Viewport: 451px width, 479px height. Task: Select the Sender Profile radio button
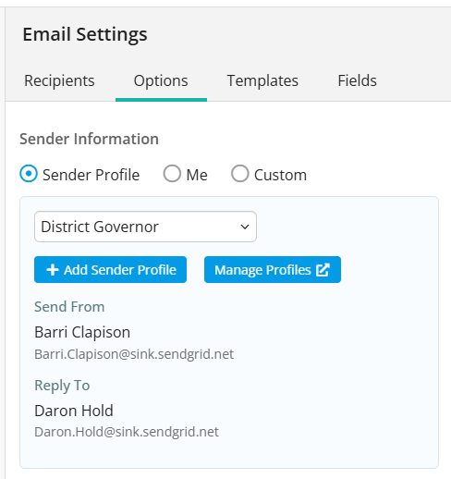pos(29,174)
